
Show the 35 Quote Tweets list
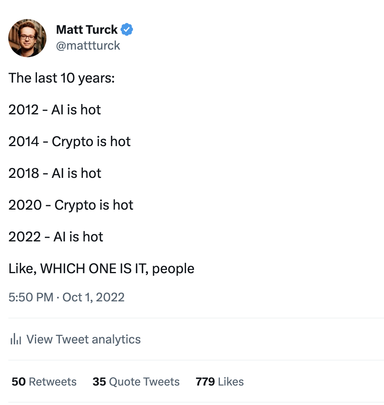pyautogui.click(x=136, y=382)
